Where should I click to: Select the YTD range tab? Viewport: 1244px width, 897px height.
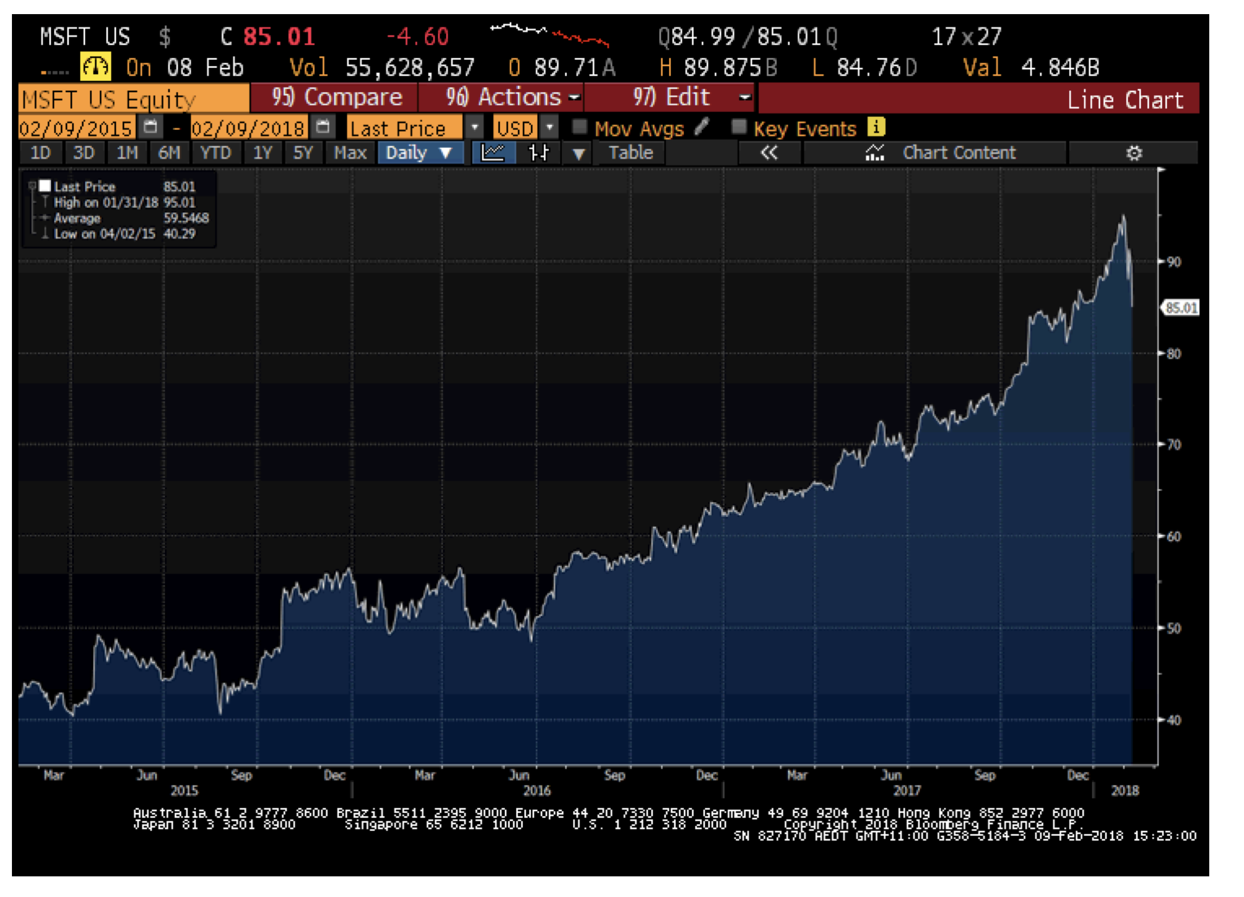point(215,153)
